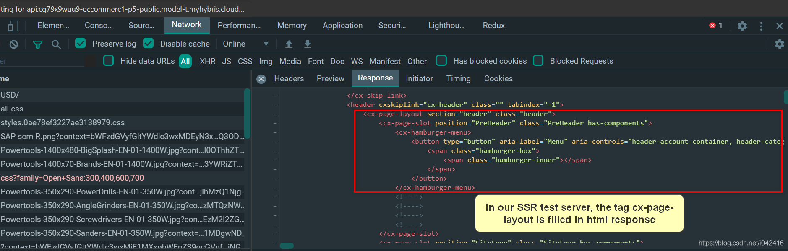The image size is (788, 251).
Task: Show the red error count badge
Action: [x=716, y=26]
